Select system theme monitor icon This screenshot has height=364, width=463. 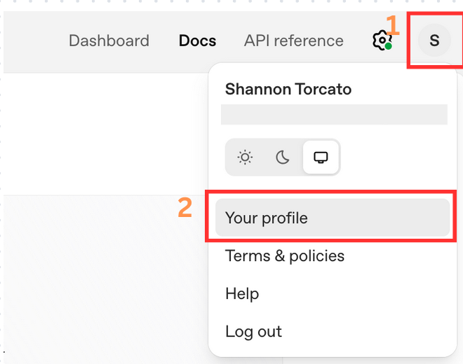coord(321,157)
